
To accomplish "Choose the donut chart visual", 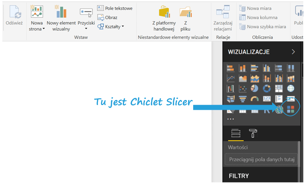I will [267, 88].
